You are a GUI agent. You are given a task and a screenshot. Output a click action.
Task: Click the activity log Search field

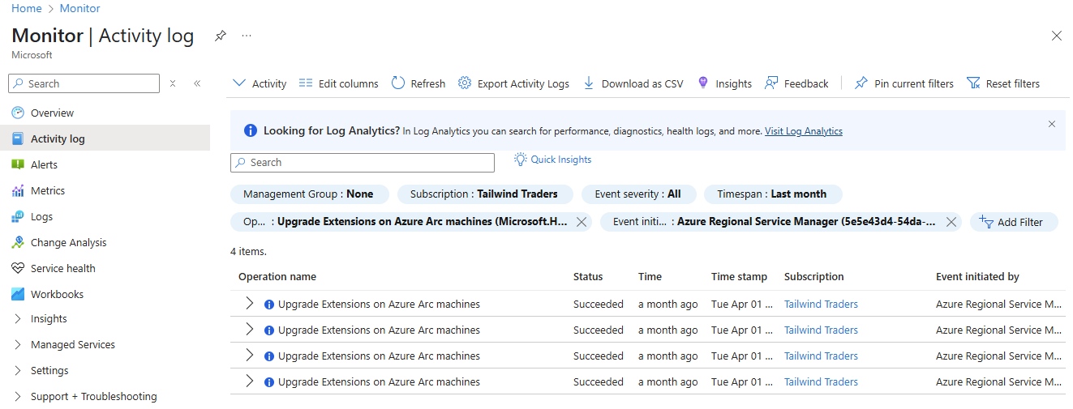point(363,163)
